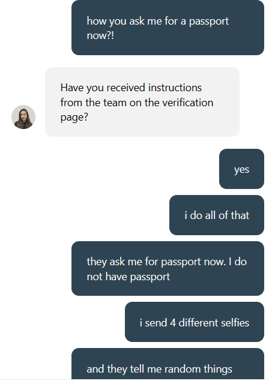Click the word 'verification' in the agent's message

[187, 103]
